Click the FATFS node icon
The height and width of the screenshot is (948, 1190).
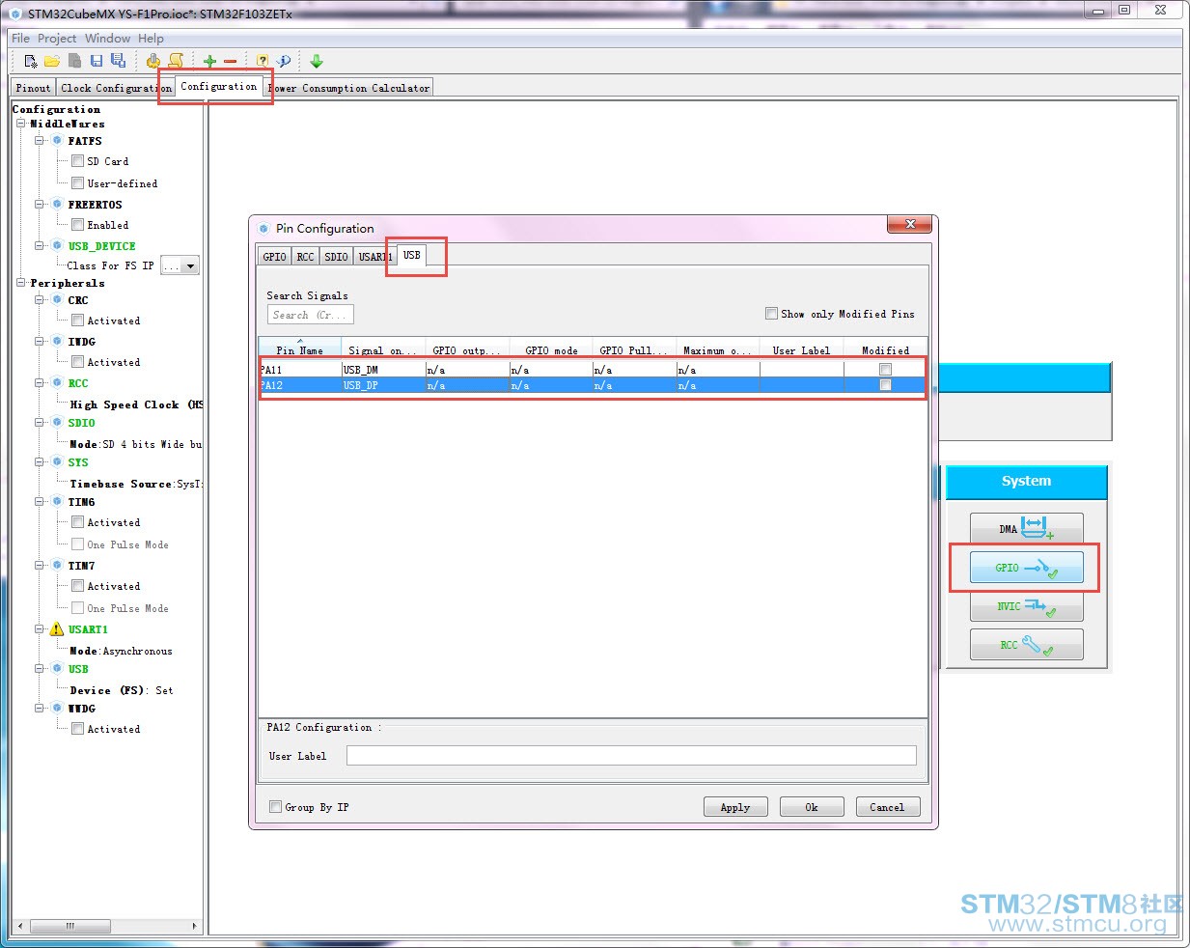[x=57, y=141]
